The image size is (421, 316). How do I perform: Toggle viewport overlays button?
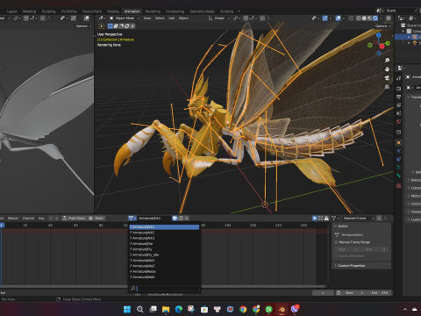tap(339, 18)
